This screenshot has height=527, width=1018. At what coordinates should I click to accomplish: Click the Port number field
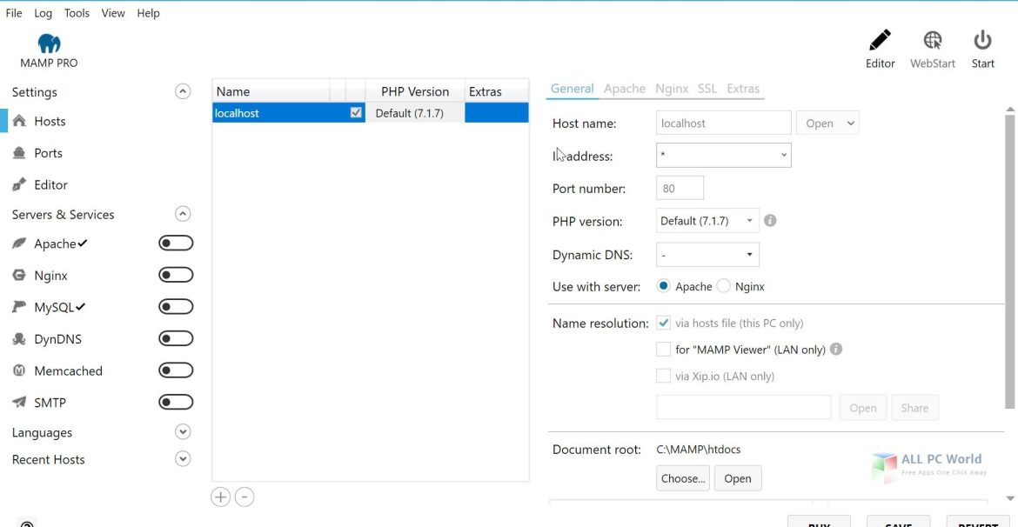[x=680, y=188]
